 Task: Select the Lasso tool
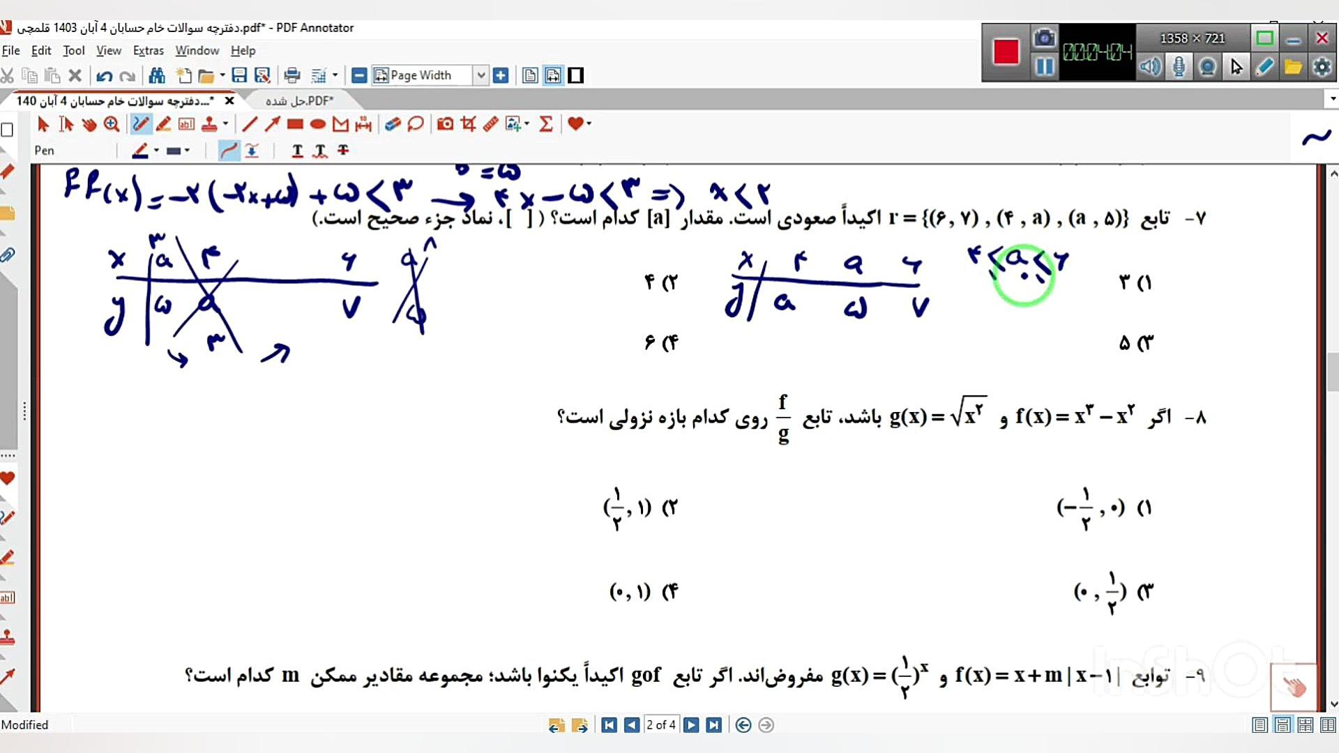(x=415, y=124)
